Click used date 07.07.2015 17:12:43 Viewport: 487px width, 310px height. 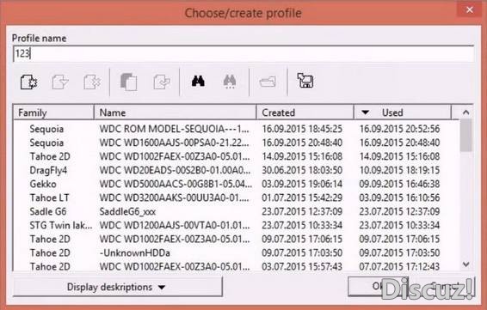(399, 266)
